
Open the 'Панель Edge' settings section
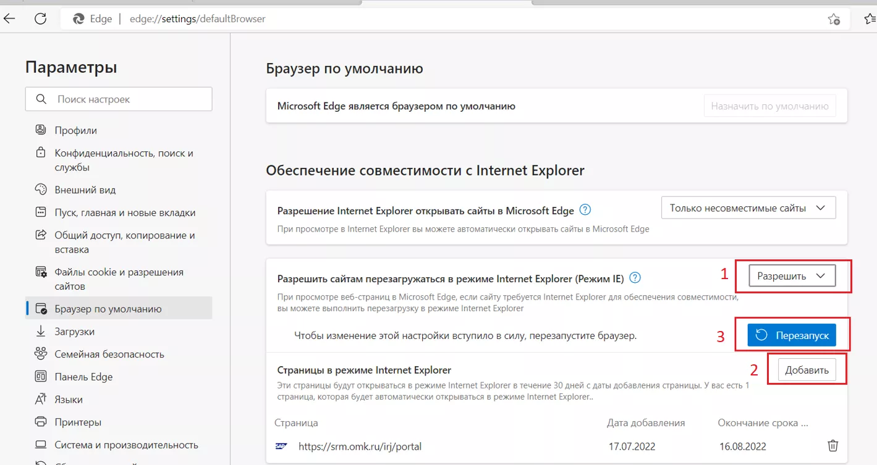tap(83, 377)
